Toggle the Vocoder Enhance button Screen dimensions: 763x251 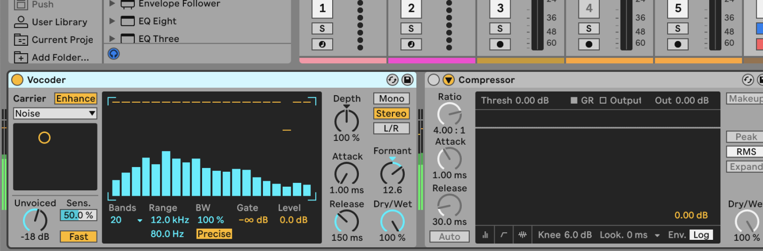coord(76,98)
